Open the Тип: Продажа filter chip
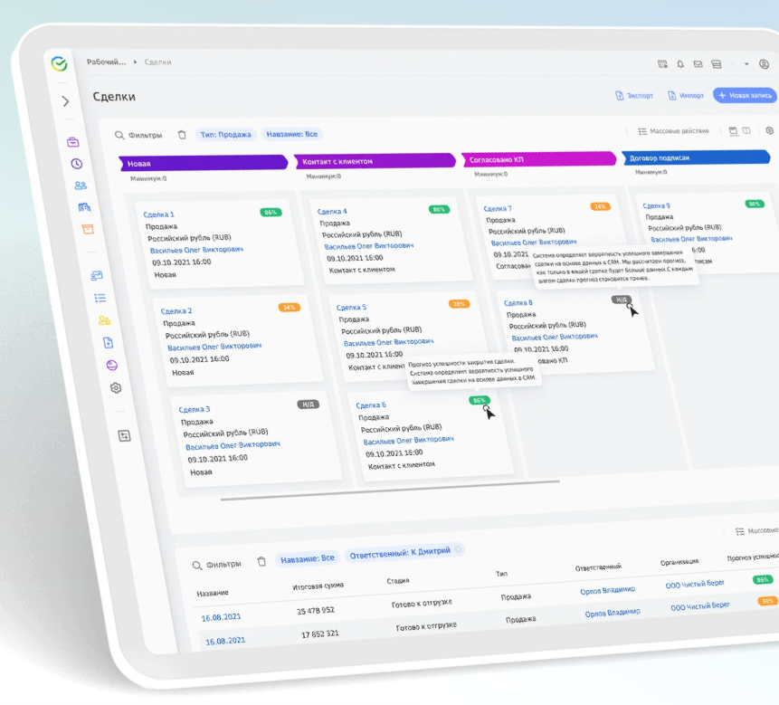 coord(225,135)
